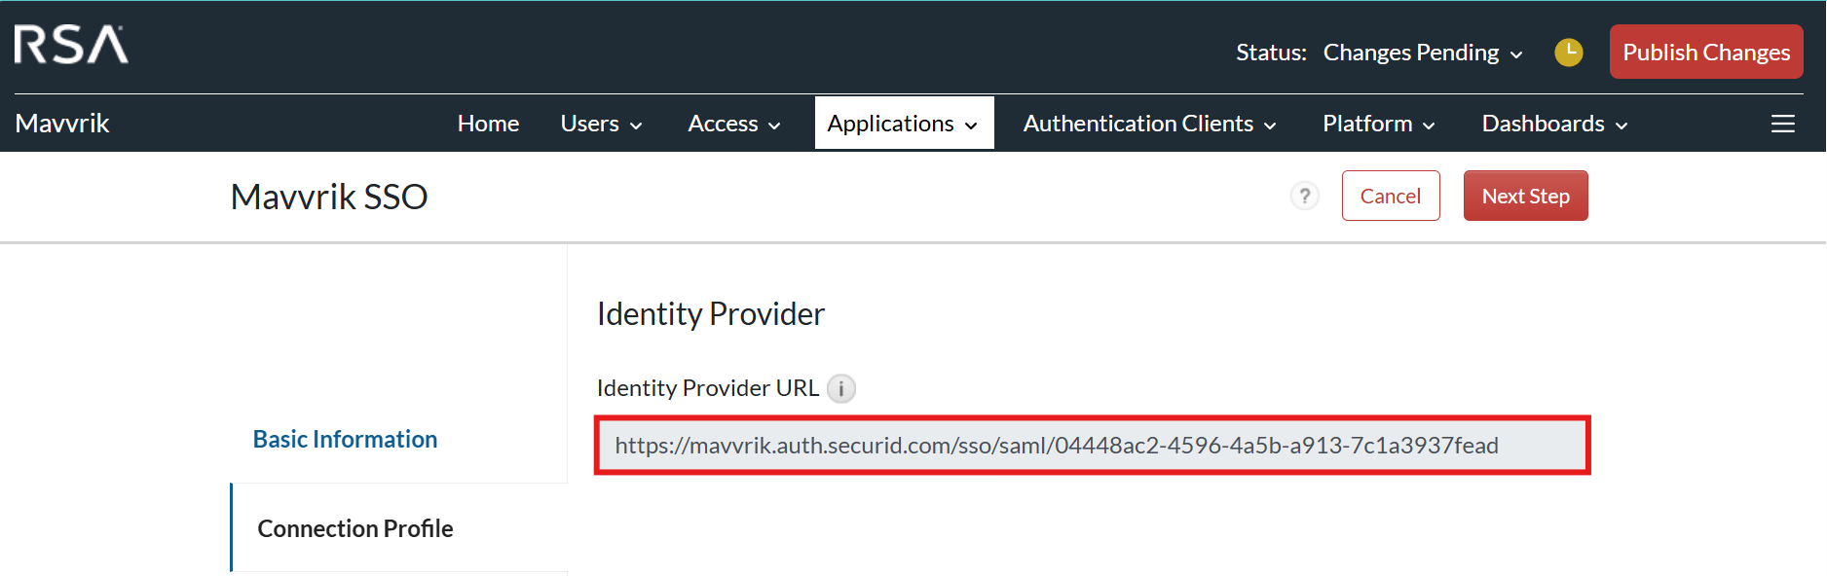
Task: Click the Next Step button
Action: point(1525,197)
